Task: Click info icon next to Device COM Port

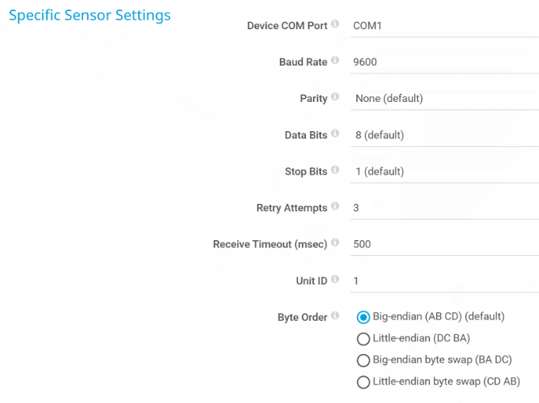Action: pyautogui.click(x=335, y=24)
